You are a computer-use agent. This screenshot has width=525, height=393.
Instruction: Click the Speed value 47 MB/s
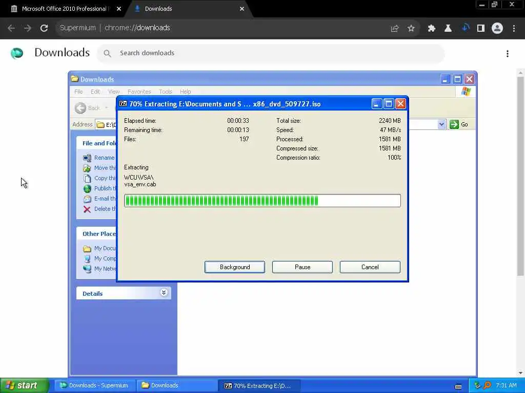pyautogui.click(x=390, y=130)
